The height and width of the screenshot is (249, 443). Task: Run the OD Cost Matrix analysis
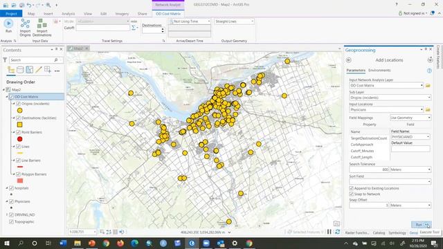[8, 26]
